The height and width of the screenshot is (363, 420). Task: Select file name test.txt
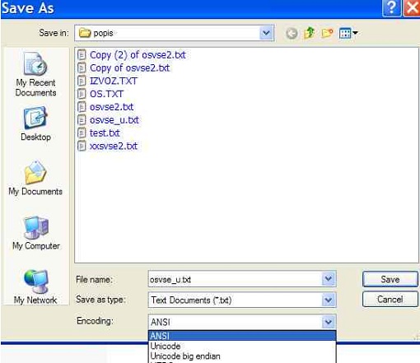[105, 133]
